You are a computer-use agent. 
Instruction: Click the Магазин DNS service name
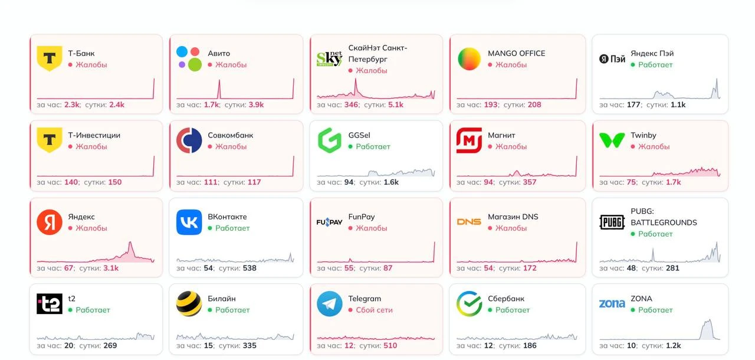(x=513, y=217)
